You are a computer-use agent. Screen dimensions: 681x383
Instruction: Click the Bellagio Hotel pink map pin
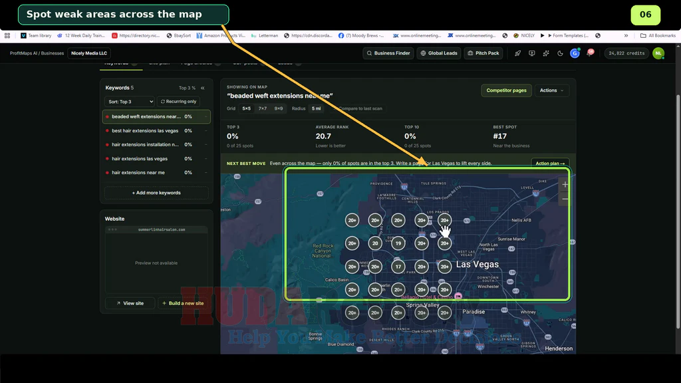pos(458,296)
